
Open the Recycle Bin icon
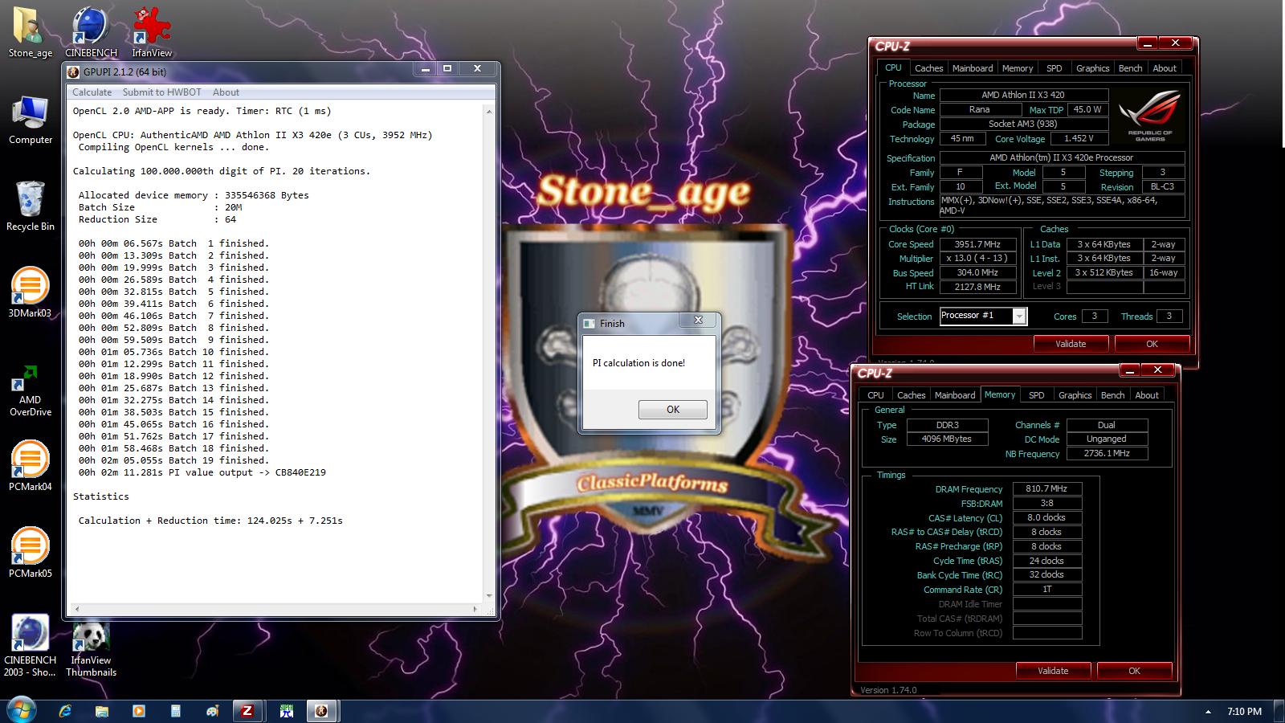pos(31,206)
